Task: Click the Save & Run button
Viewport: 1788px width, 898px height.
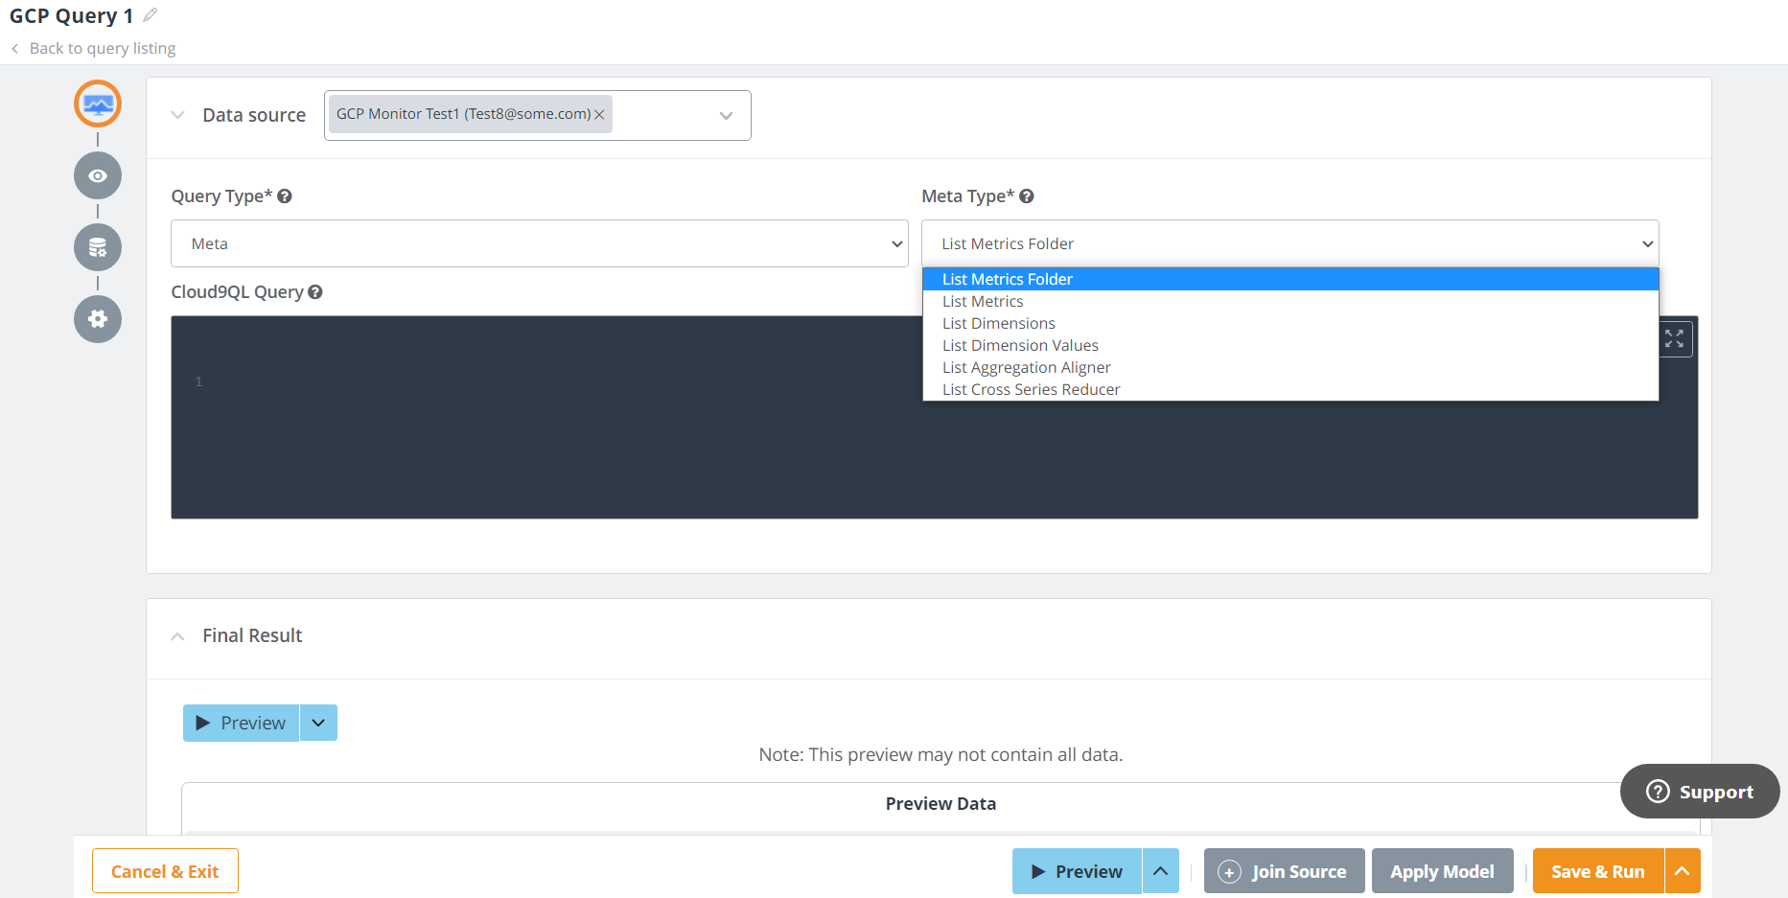Action: click(1597, 871)
